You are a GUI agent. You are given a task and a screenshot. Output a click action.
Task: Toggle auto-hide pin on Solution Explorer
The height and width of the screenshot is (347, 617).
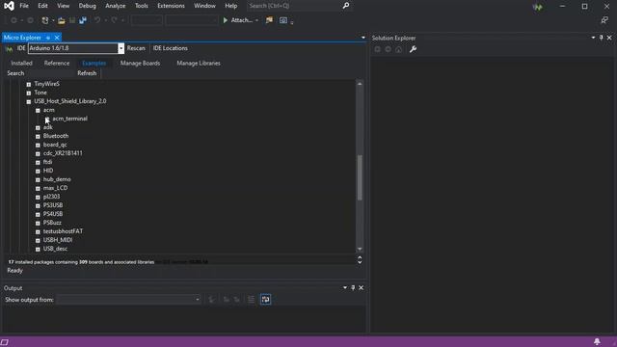click(x=601, y=38)
